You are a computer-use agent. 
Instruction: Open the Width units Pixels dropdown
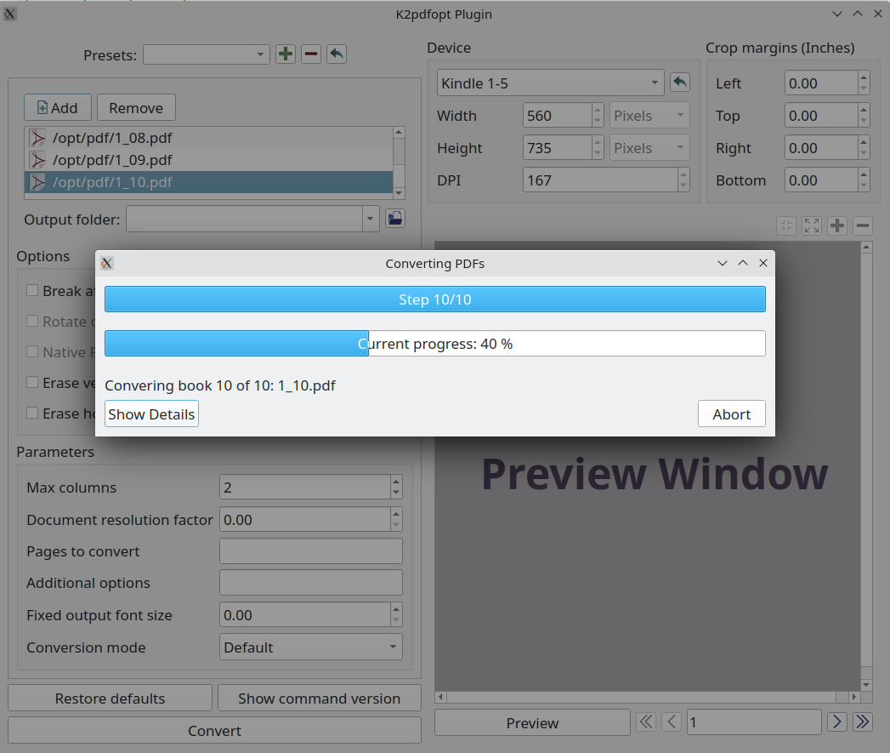pyautogui.click(x=649, y=116)
